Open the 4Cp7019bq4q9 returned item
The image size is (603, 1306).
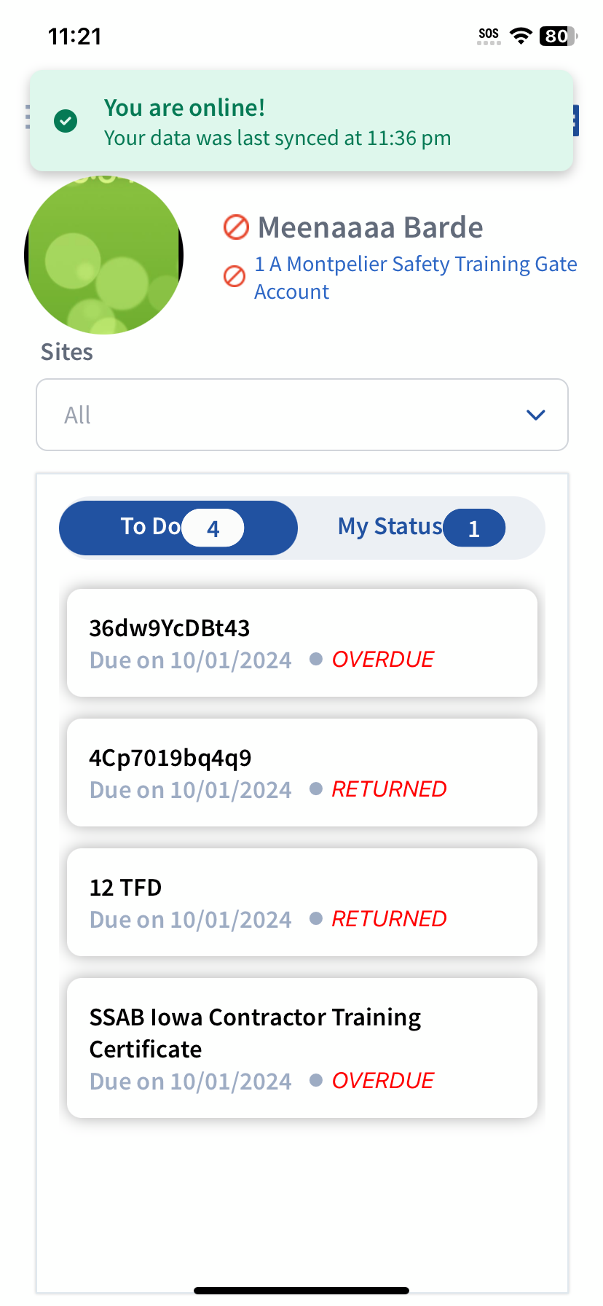pyautogui.click(x=301, y=773)
